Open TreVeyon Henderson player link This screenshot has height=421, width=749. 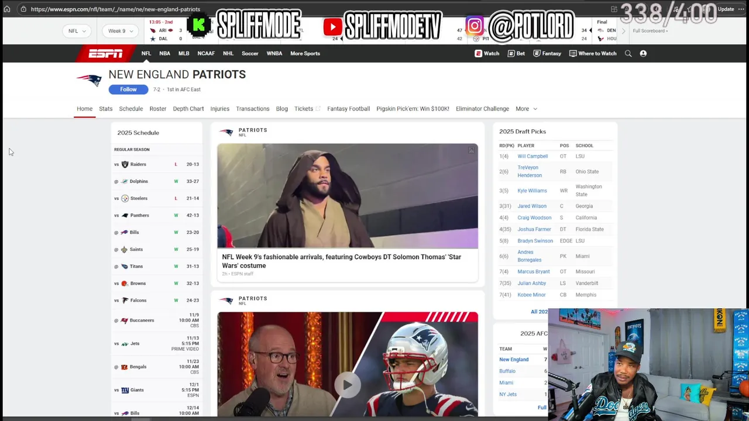point(530,171)
